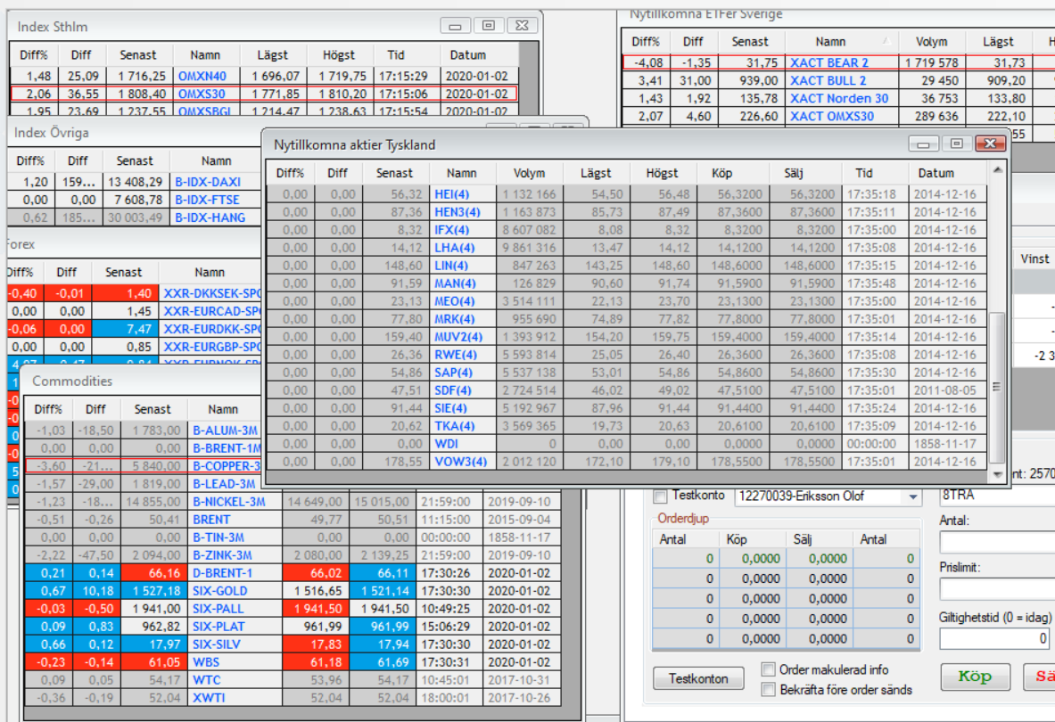1055x722 pixels.
Task: Click the green Köp button
Action: [x=975, y=677]
